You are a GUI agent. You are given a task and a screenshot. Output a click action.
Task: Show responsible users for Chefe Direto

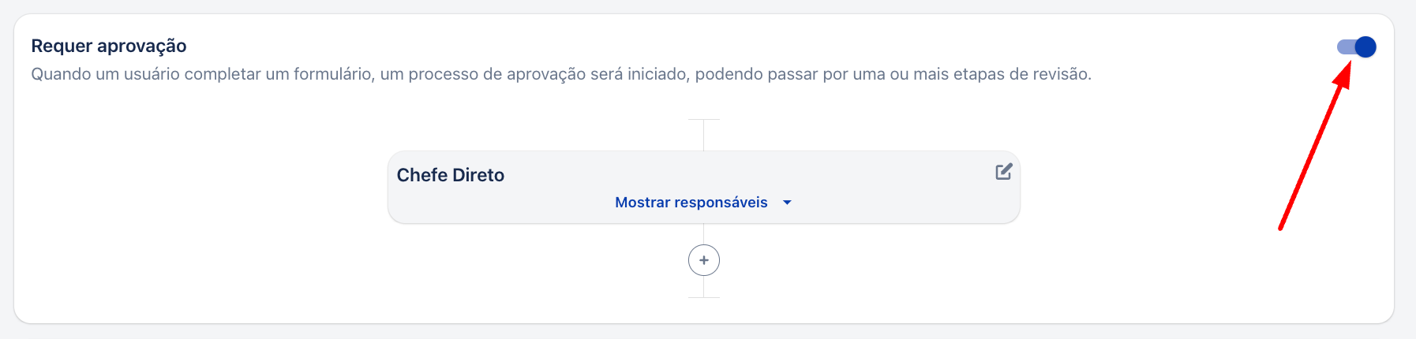coord(691,203)
